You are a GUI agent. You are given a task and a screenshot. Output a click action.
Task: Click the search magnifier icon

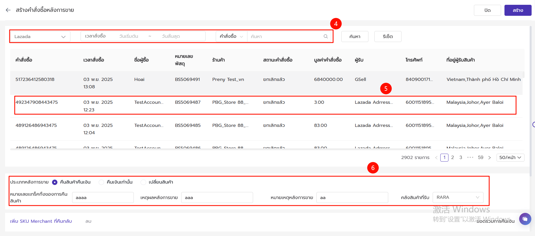326,36
